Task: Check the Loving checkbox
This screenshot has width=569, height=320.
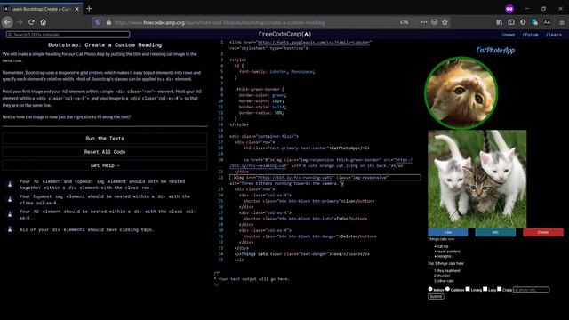Action: tap(468, 289)
